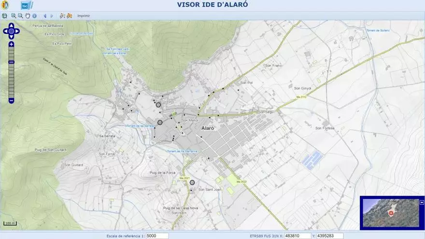Click the X coordinate input field
Image resolution: width=425 pixels, height=239 pixels.
click(297, 236)
